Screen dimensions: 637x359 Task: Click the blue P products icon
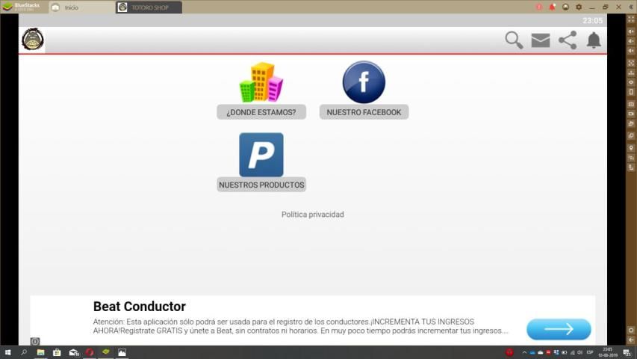261,155
